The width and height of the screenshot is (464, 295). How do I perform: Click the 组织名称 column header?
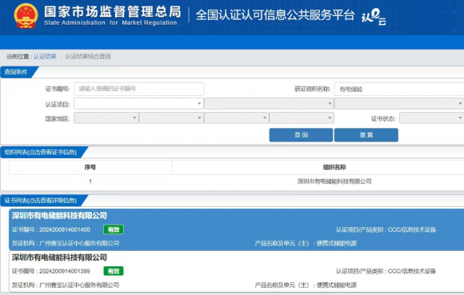pyautogui.click(x=334, y=167)
